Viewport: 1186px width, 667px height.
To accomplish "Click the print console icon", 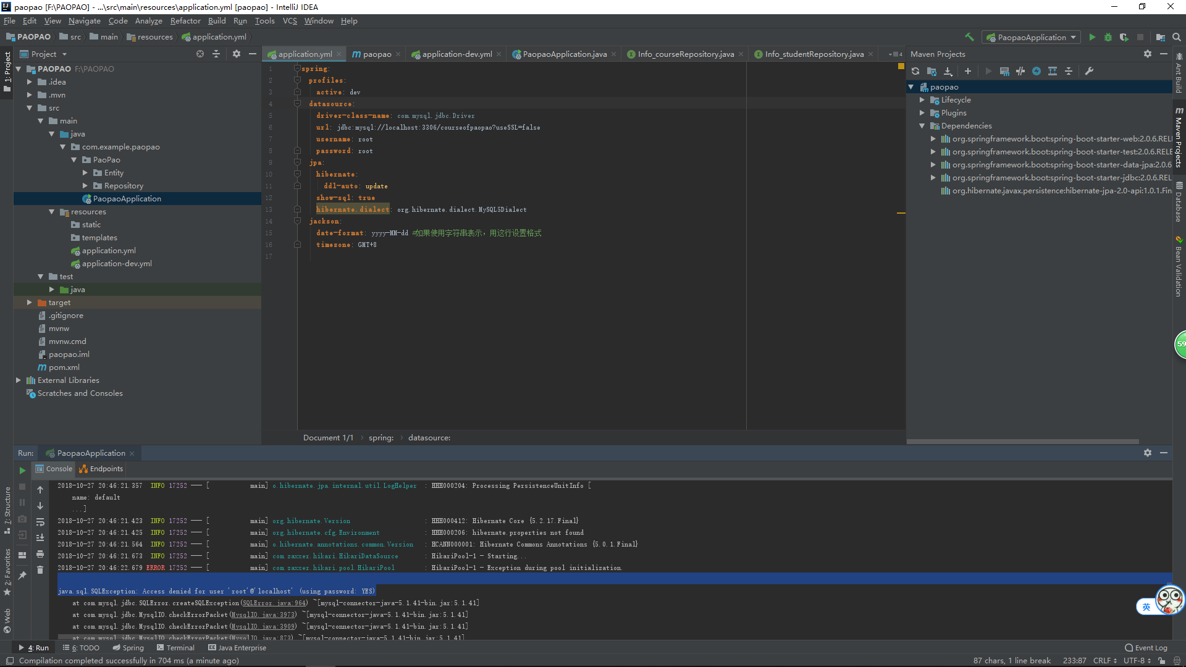I will click(40, 553).
